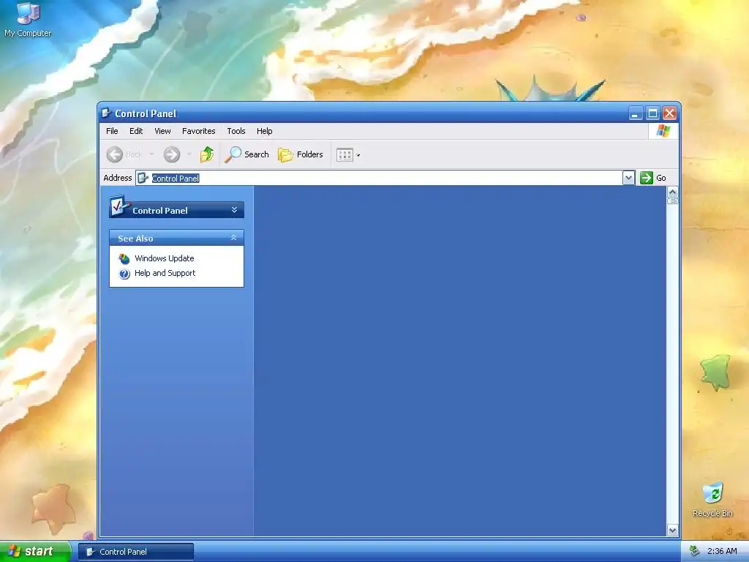Viewport: 749px width, 562px height.
Task: Minimize the Control Panel window
Action: point(635,113)
